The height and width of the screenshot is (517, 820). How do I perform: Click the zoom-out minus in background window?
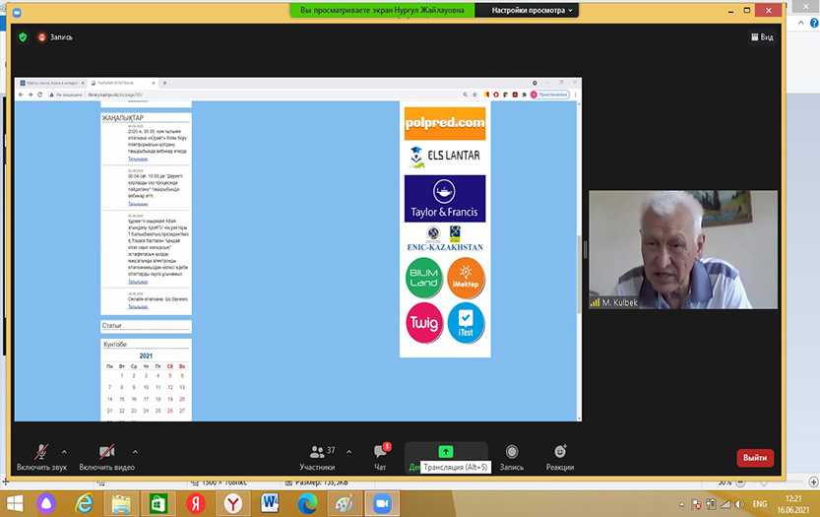740,482
